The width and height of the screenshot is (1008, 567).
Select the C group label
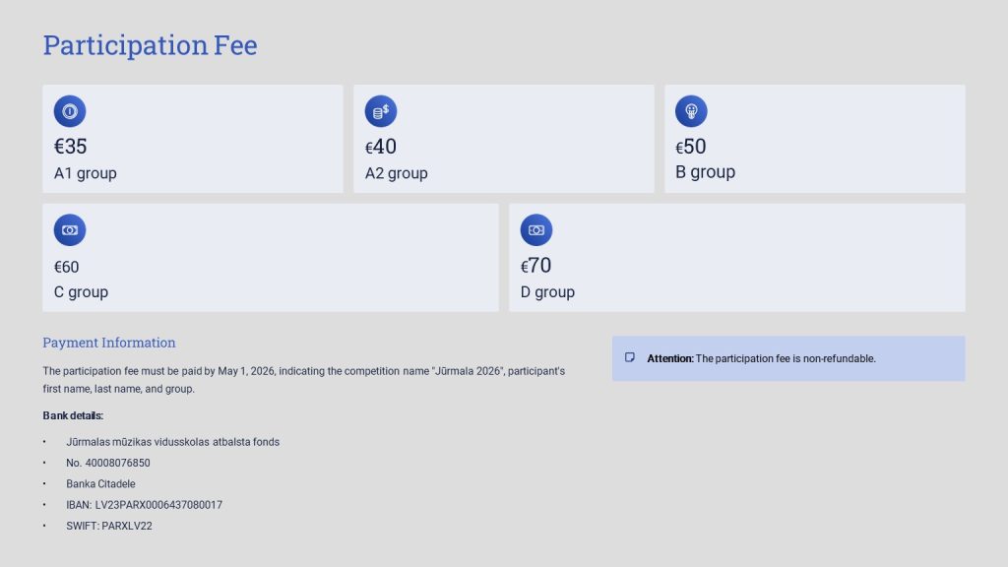click(x=81, y=292)
